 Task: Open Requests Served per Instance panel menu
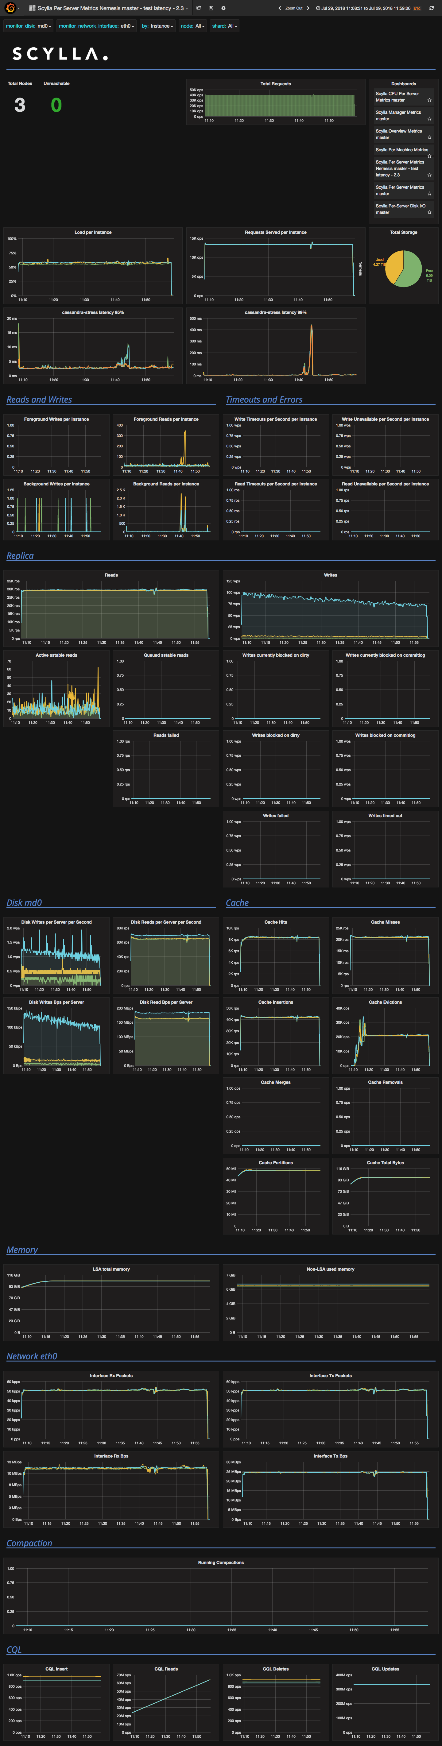tap(275, 233)
